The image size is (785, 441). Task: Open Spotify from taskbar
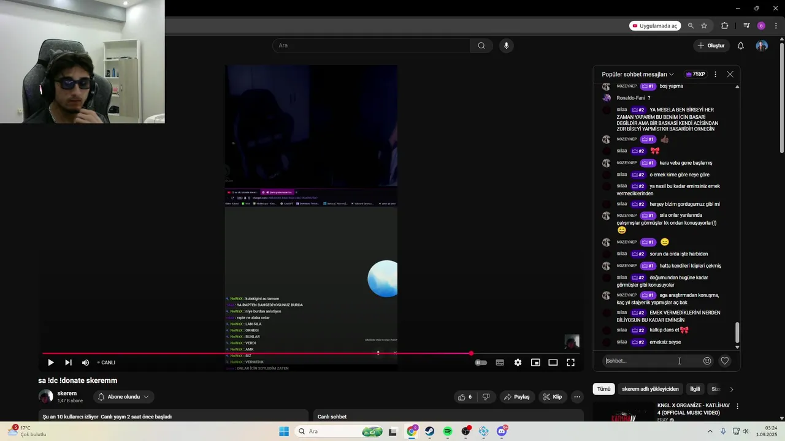pos(448,431)
